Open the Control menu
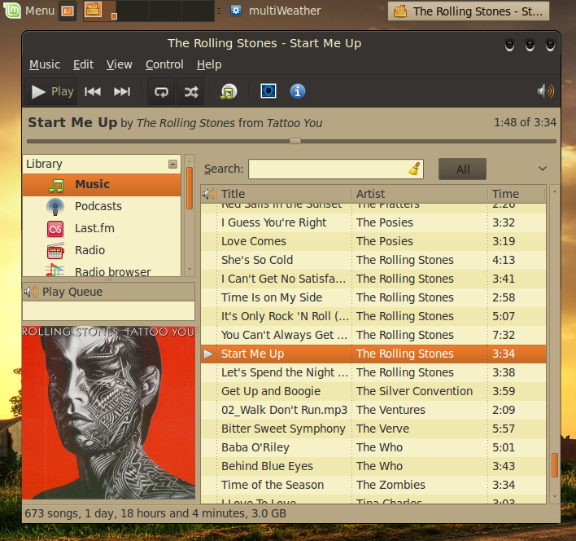This screenshot has height=541, width=576. tap(164, 64)
